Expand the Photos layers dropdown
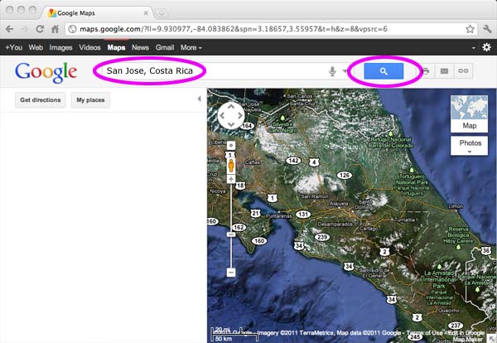The height and width of the screenshot is (343, 497). (x=469, y=146)
